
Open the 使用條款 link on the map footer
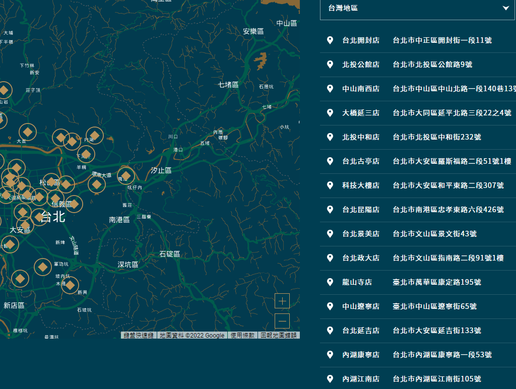click(242, 335)
